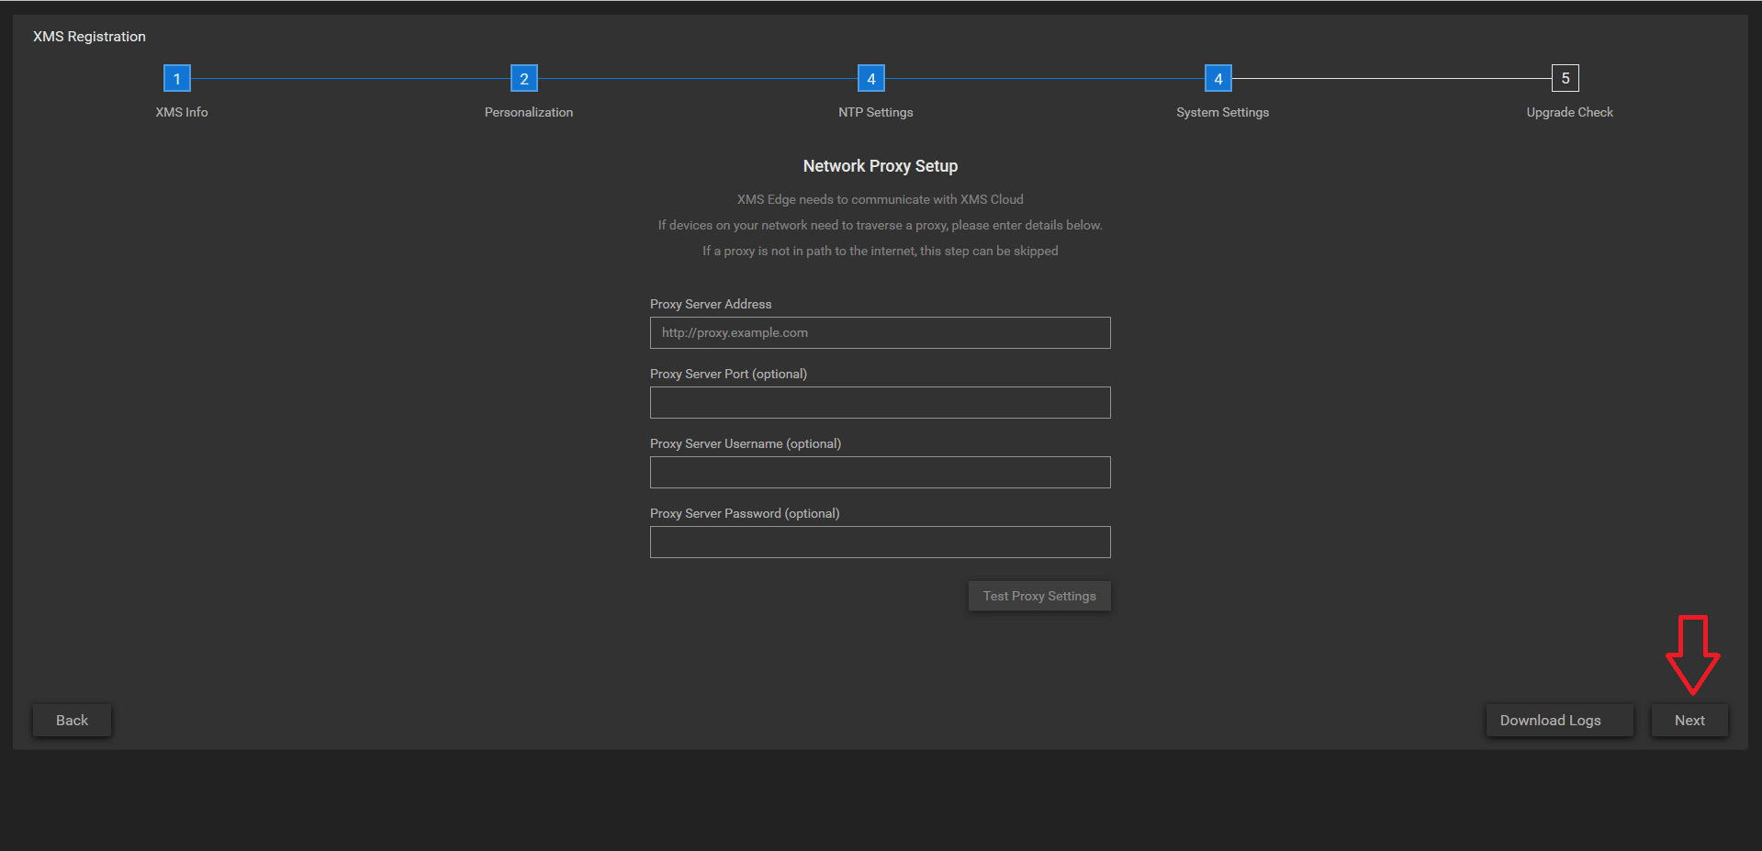Screen dimensions: 1762x851
Task: Click the Proxy Server Address label
Action: pos(711,304)
